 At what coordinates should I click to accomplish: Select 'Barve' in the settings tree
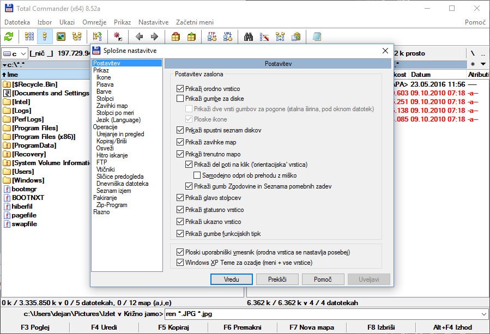[104, 92]
